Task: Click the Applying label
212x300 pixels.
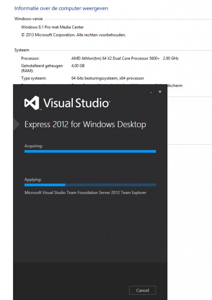Action: coord(33,180)
